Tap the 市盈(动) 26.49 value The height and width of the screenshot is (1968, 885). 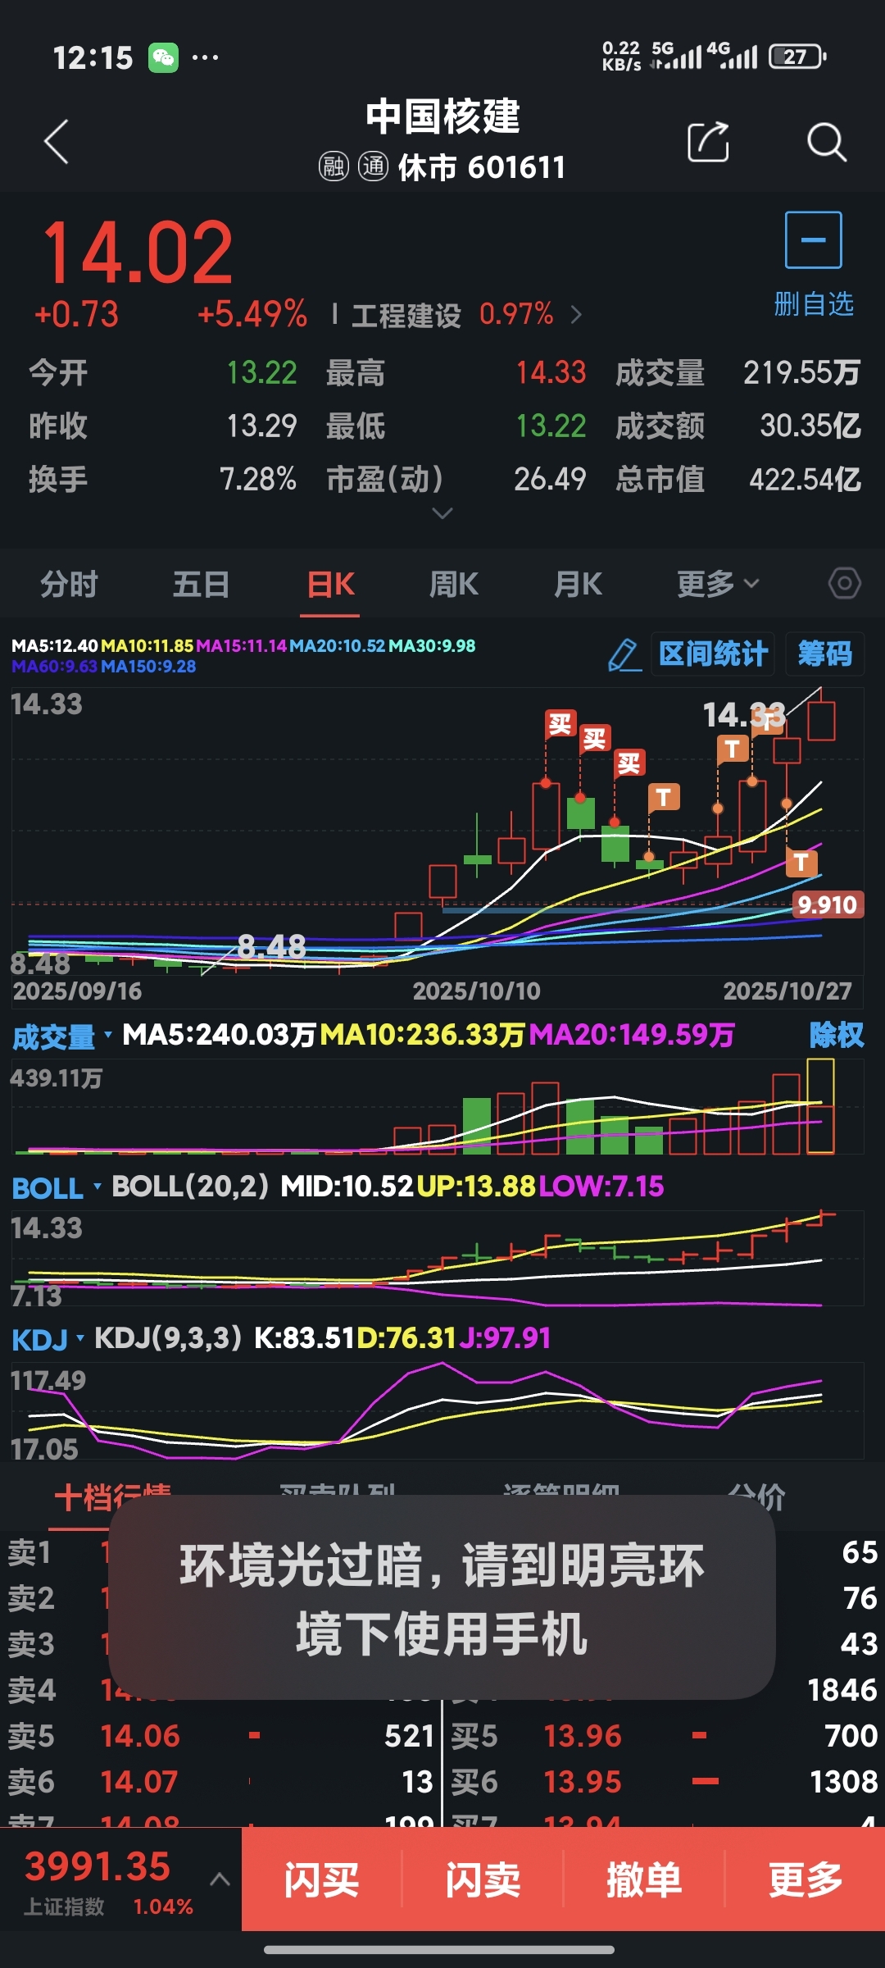coord(550,479)
